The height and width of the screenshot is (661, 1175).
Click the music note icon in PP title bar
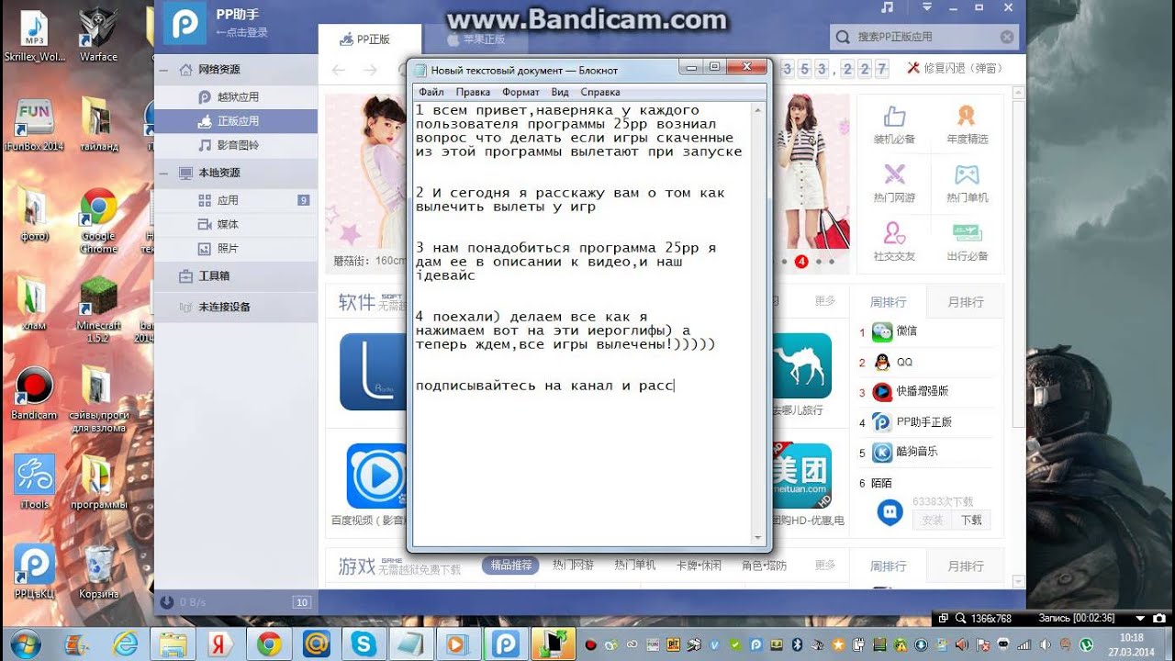(x=887, y=7)
